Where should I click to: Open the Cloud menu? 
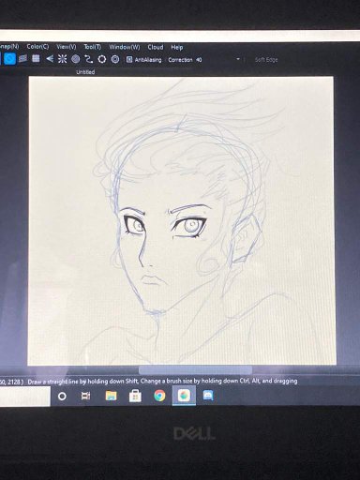(156, 47)
